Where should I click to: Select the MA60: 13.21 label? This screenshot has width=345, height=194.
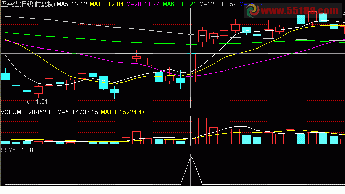[179, 4]
